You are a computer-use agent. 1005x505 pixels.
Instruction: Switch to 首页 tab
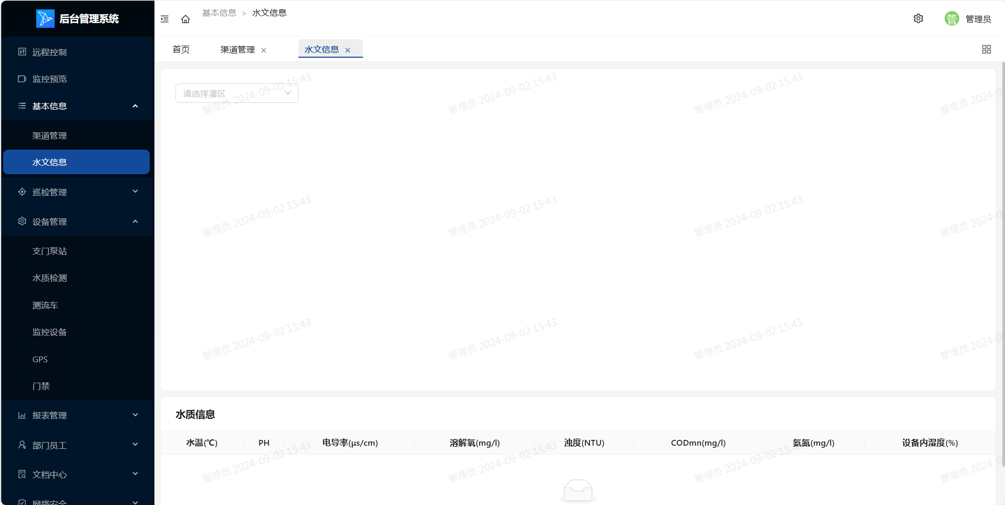(181, 49)
